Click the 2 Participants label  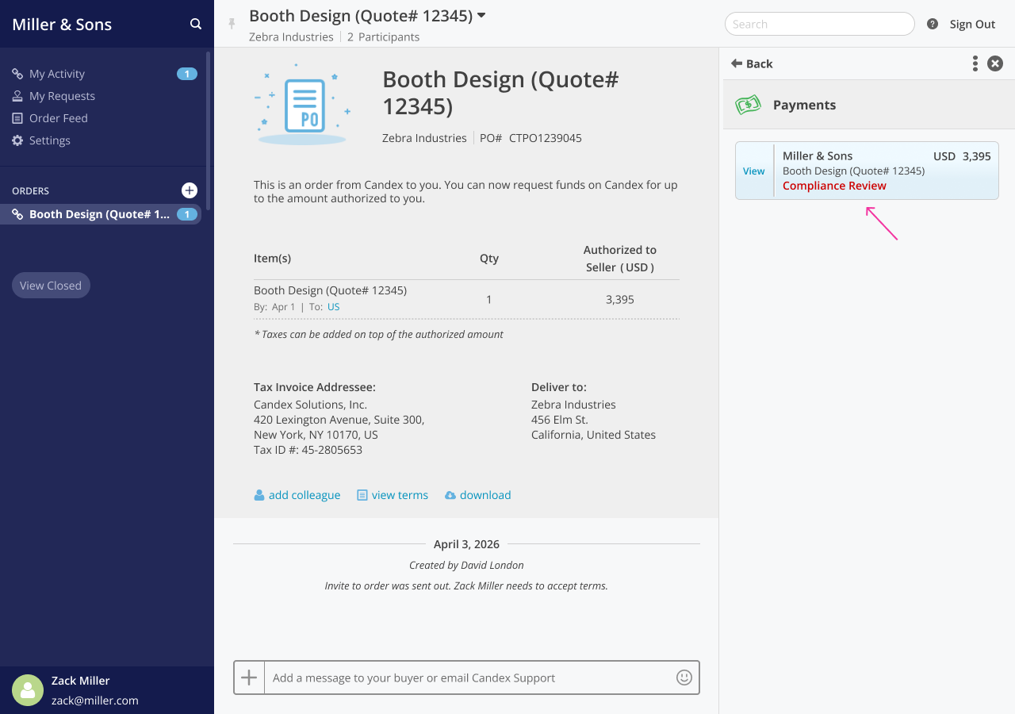[x=384, y=36]
